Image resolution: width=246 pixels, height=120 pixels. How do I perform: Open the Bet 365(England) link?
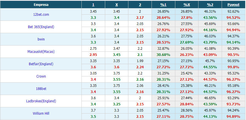pos(41,27)
